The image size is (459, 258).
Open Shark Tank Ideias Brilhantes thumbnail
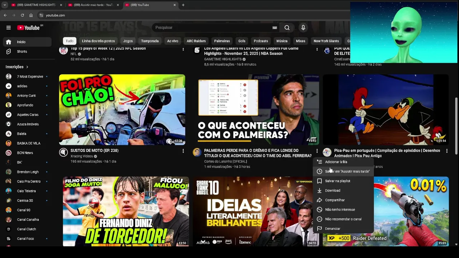(x=256, y=211)
